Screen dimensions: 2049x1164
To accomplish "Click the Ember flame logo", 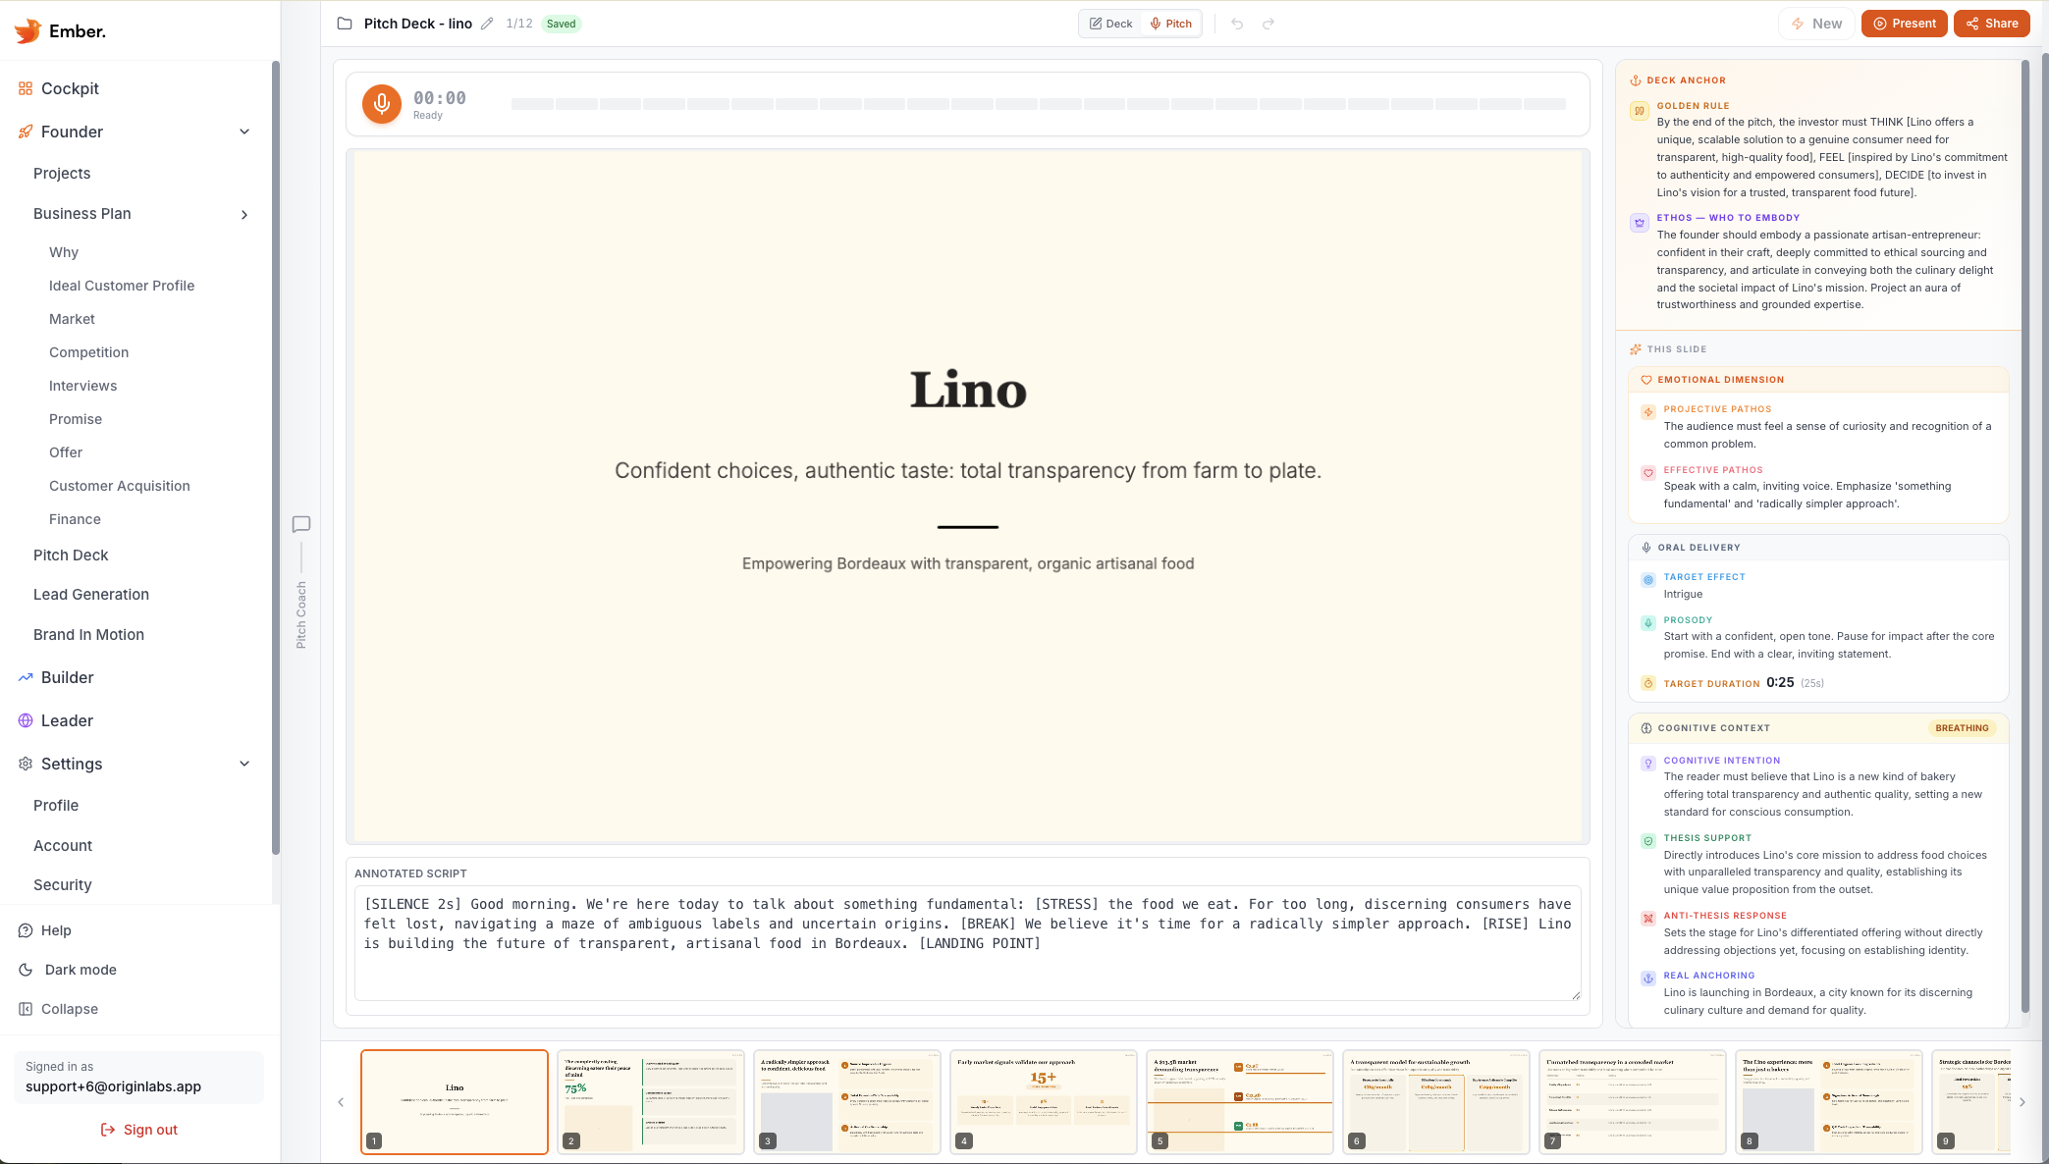I will [x=27, y=30].
